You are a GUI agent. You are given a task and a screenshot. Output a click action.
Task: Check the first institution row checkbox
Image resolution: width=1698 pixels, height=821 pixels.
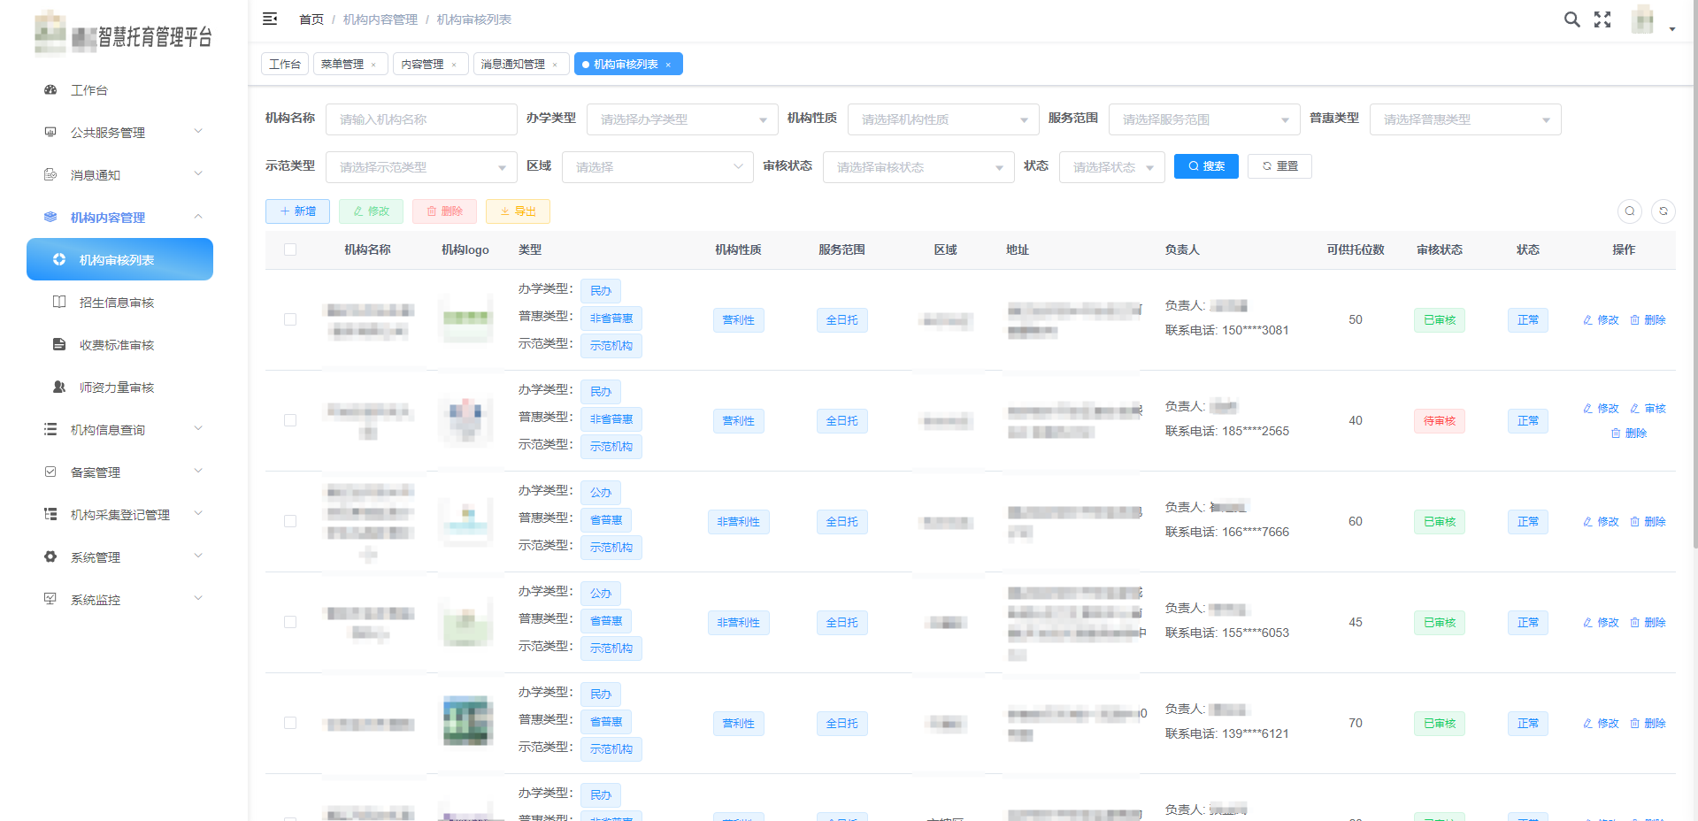coord(290,319)
